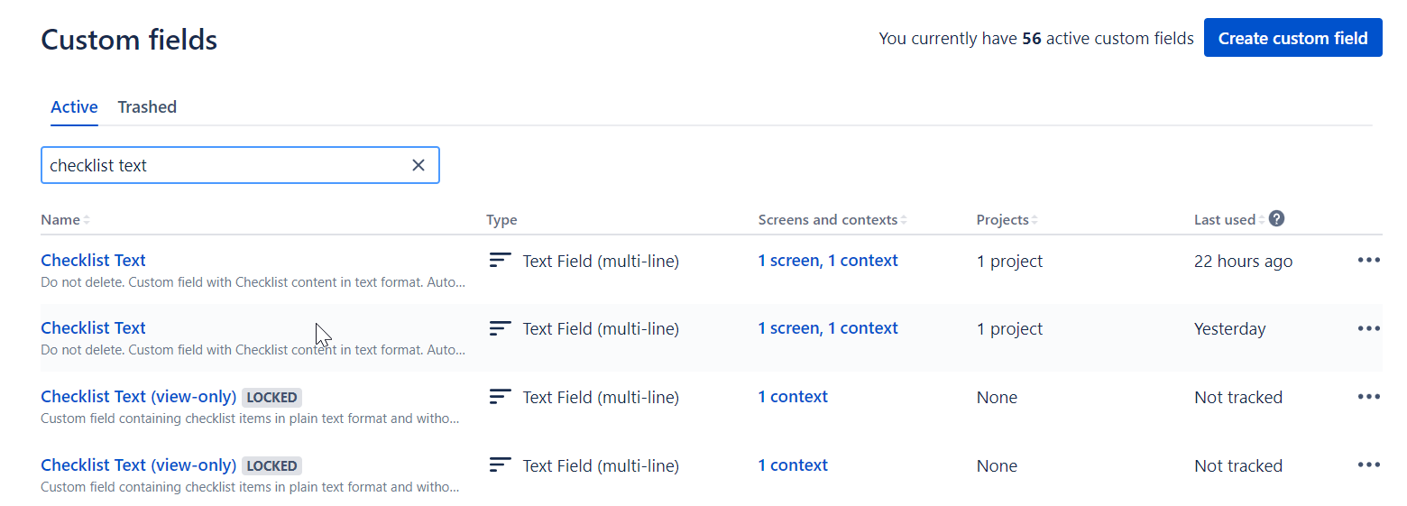Viewport: 1407px width, 506px height.
Task: Open more actions for Checklist Text used Yesterday
Action: click(1368, 328)
